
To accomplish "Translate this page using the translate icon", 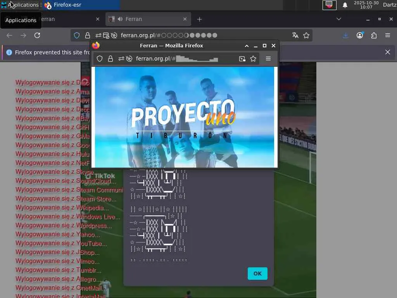I will (x=295, y=35).
